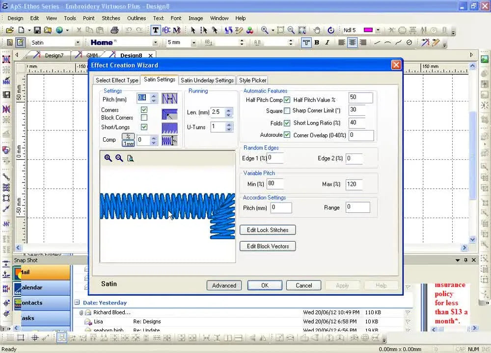Switch to the Satin Underlay Settings tab
This screenshot has width=491, height=353.
[x=207, y=80]
